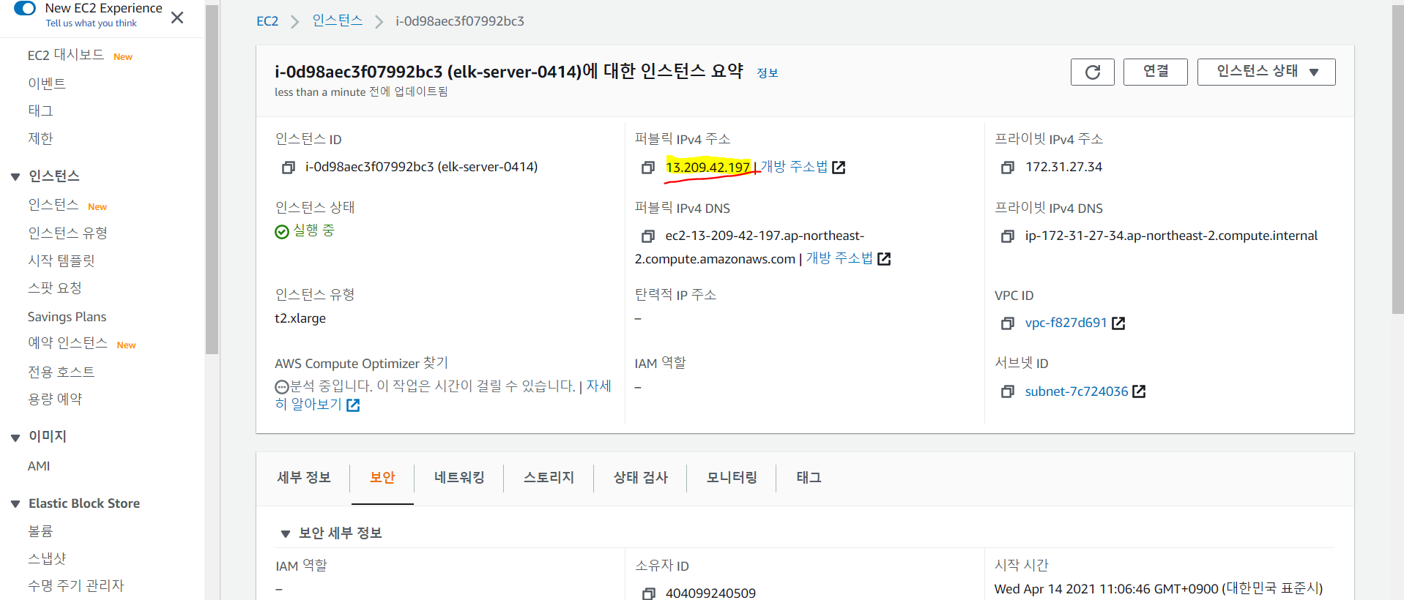The image size is (1404, 600).
Task: Open the vpc-f827d691 link
Action: pyautogui.click(x=1066, y=323)
